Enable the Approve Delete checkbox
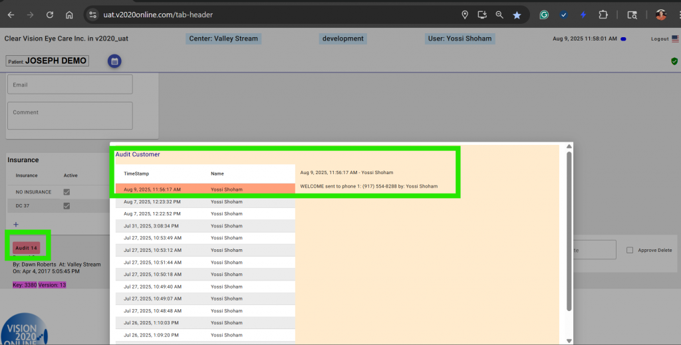Image resolution: width=681 pixels, height=345 pixels. click(630, 250)
